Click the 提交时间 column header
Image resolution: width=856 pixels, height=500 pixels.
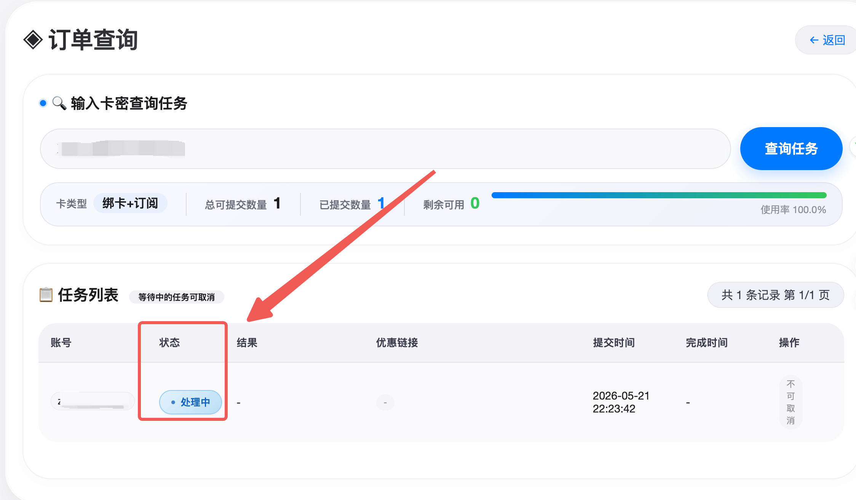(614, 343)
